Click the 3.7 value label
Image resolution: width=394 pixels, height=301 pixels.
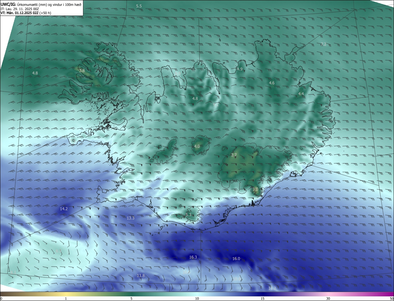(234, 155)
